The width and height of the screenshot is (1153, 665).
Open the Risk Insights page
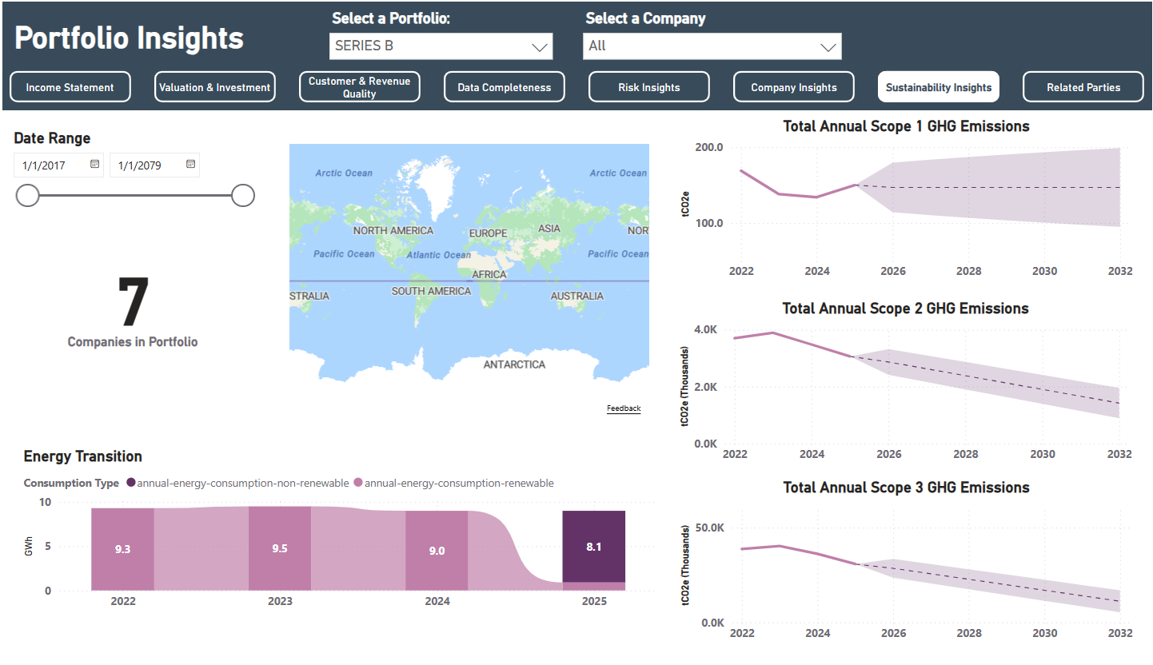[x=649, y=87]
